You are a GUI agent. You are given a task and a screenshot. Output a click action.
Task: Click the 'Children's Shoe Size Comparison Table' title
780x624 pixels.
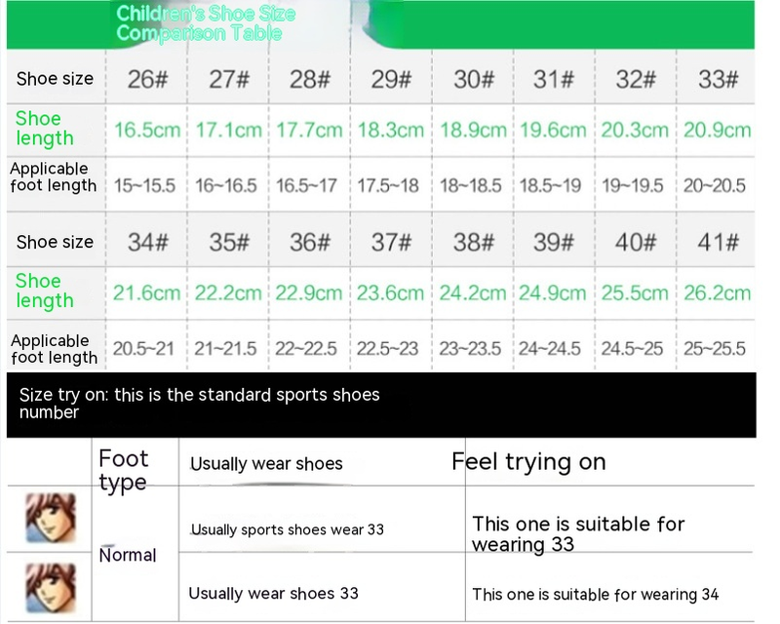point(206,24)
